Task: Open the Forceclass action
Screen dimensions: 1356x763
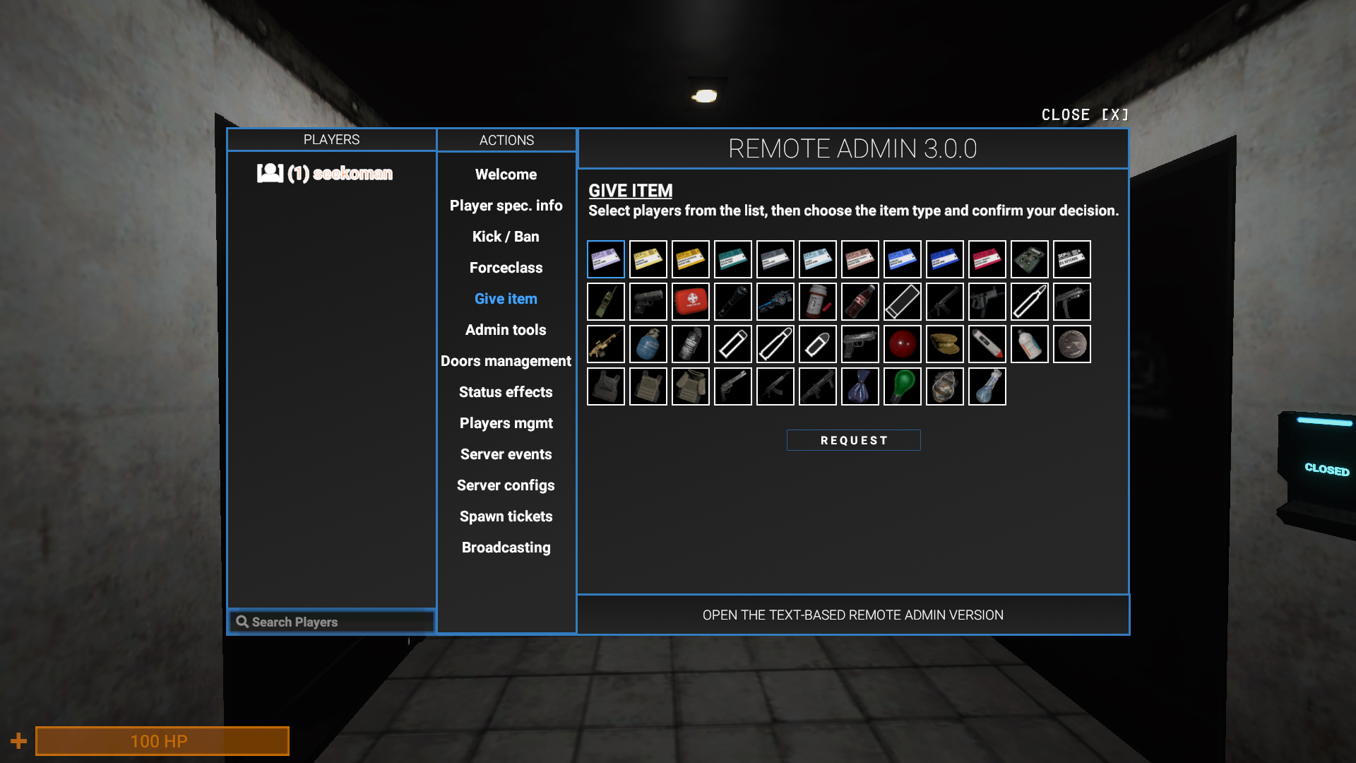Action: 506,268
